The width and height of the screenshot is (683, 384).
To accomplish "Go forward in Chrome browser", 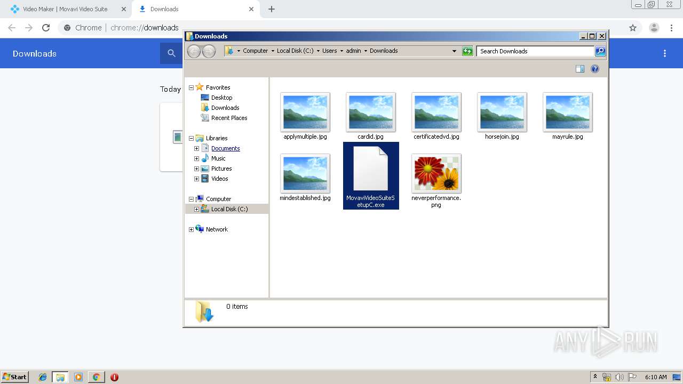I will point(29,28).
